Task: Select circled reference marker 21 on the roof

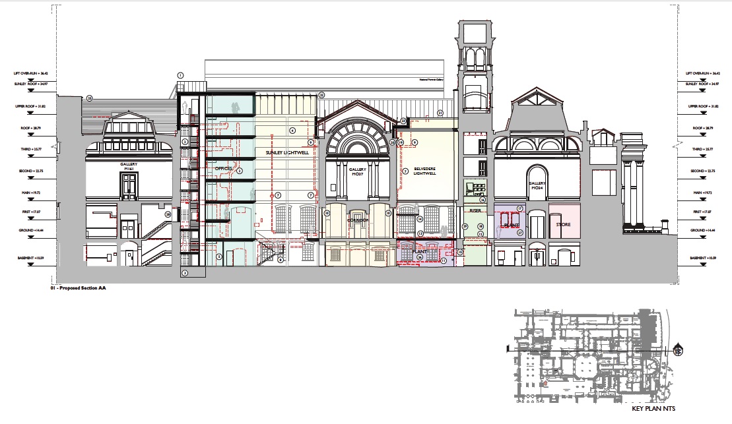Action: tap(440, 112)
